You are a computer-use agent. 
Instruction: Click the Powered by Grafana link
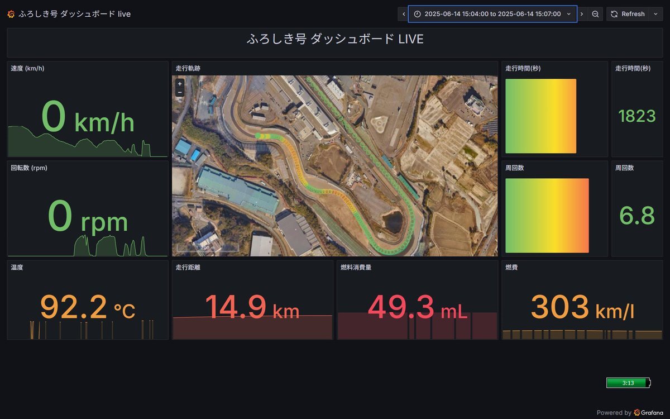[x=630, y=412]
